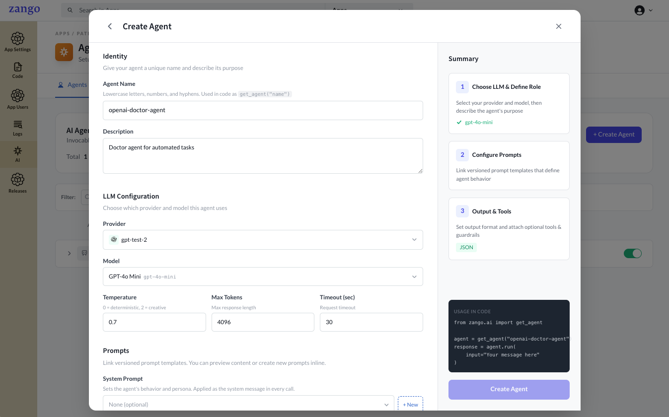The height and width of the screenshot is (417, 669).
Task: Open the Model dropdown GPT-4o Mini
Action: (263, 277)
